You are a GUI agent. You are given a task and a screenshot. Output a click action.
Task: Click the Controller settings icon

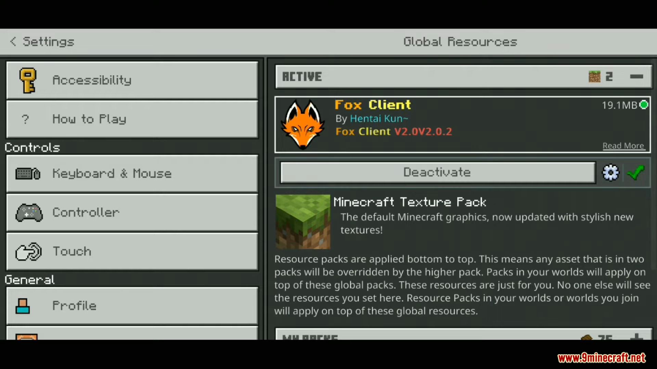(x=28, y=212)
